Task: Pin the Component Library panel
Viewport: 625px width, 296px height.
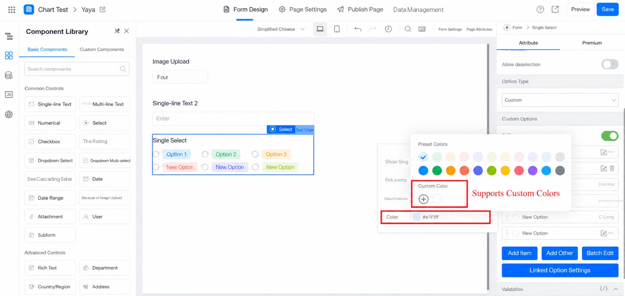Action: (117, 31)
